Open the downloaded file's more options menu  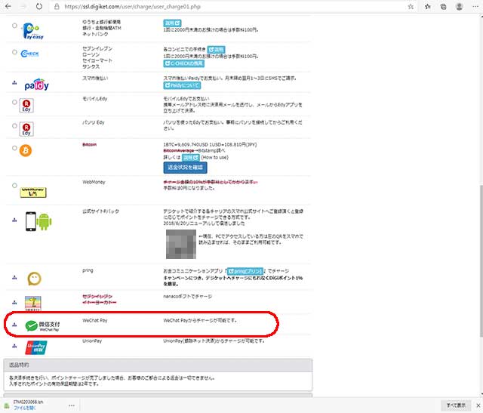[73, 405]
